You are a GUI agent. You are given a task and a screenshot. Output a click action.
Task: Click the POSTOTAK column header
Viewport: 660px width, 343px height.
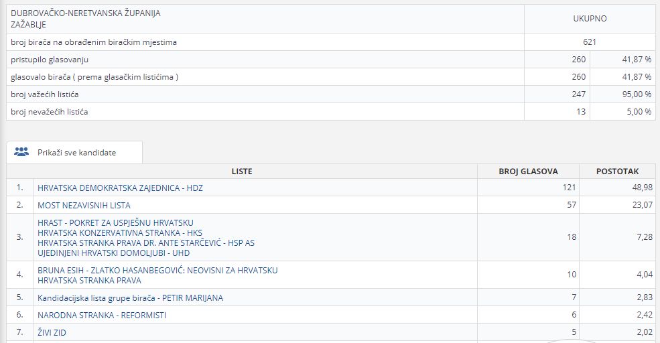point(617,171)
